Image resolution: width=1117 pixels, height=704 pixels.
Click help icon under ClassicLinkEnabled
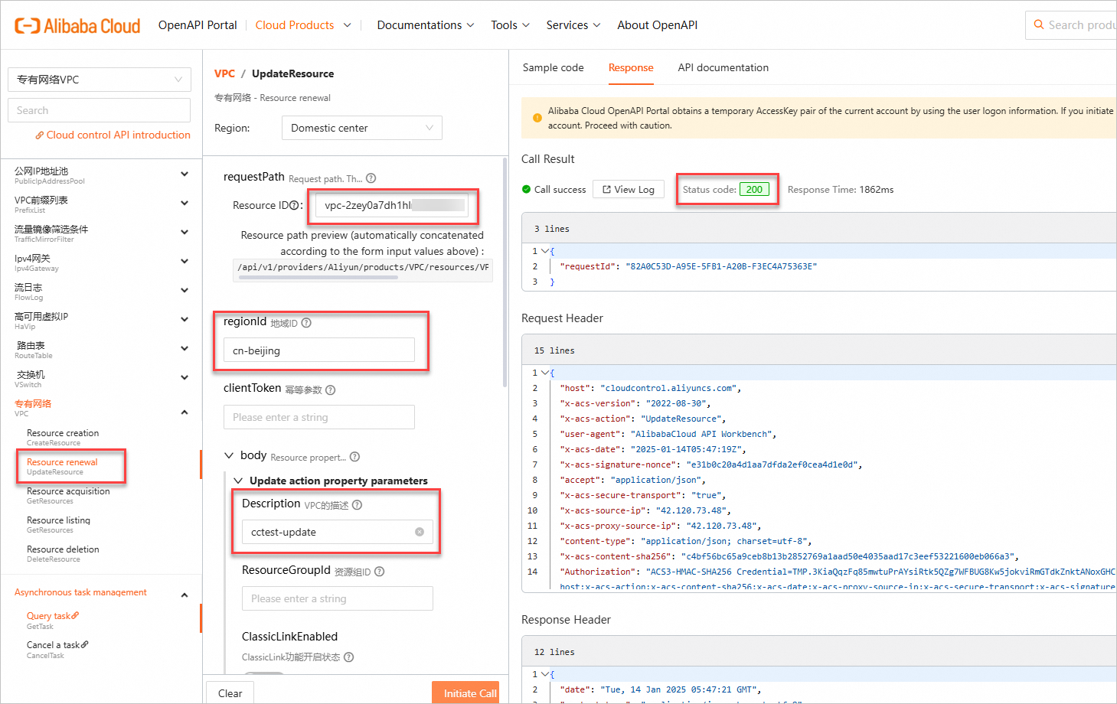tap(349, 657)
